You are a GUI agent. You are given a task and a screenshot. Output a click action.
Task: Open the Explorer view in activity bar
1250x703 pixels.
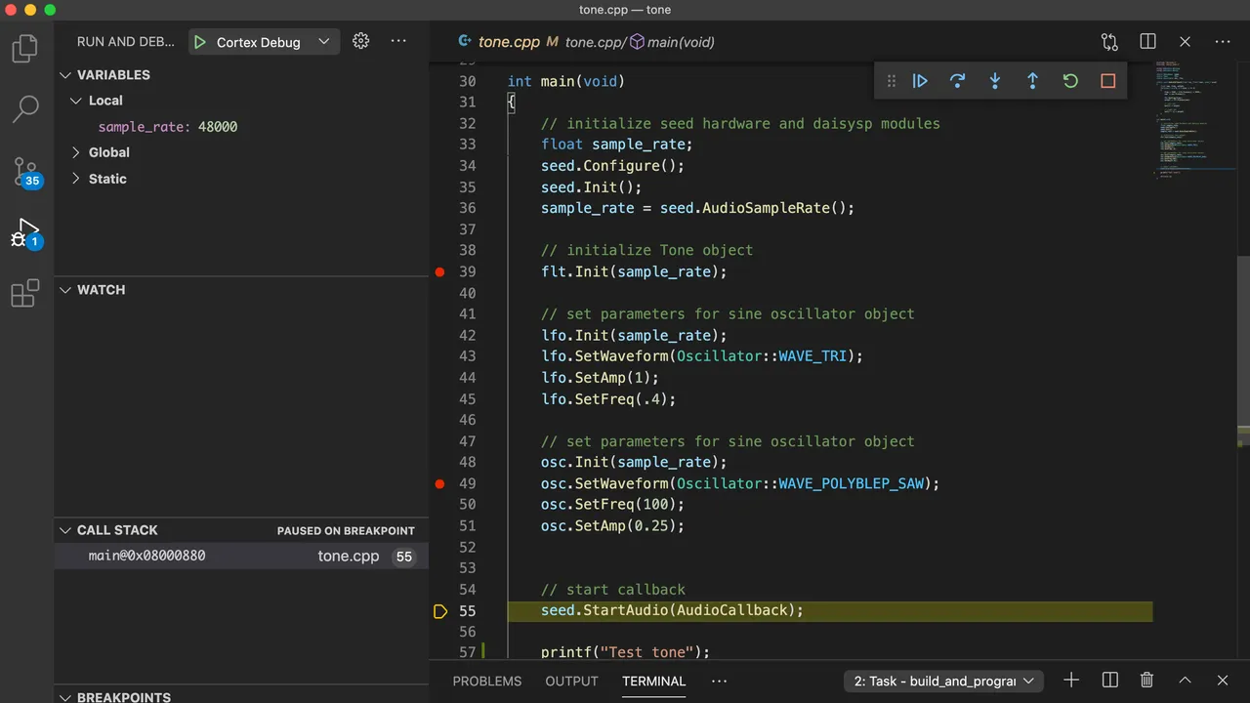(x=25, y=48)
